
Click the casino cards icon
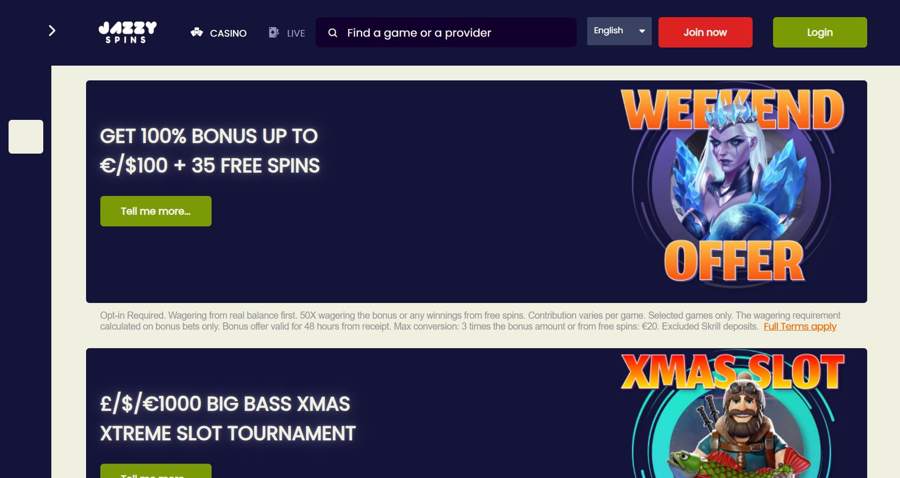click(x=196, y=32)
